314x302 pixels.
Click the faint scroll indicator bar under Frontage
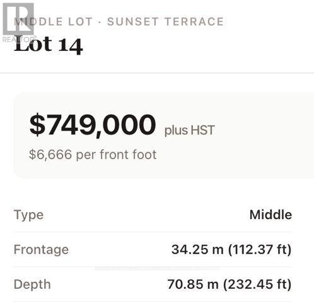click(157, 269)
